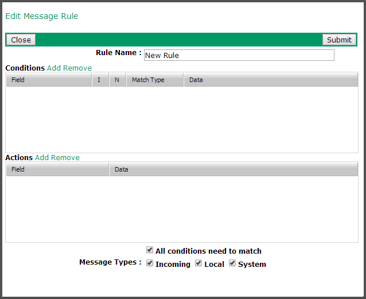Add a new condition
366x299 pixels.
click(54, 68)
